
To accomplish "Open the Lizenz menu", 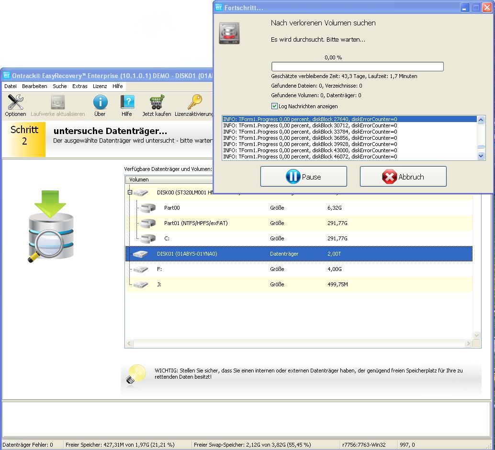I will (x=100, y=86).
